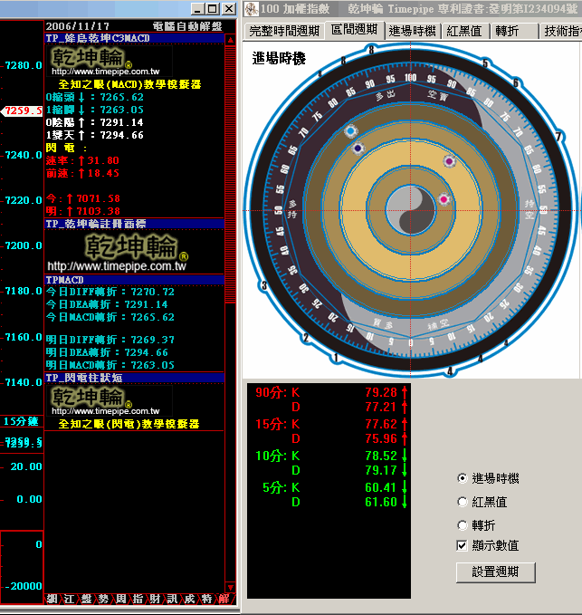Select the 進場時機 radio button
The width and height of the screenshot is (582, 615).
point(463,478)
